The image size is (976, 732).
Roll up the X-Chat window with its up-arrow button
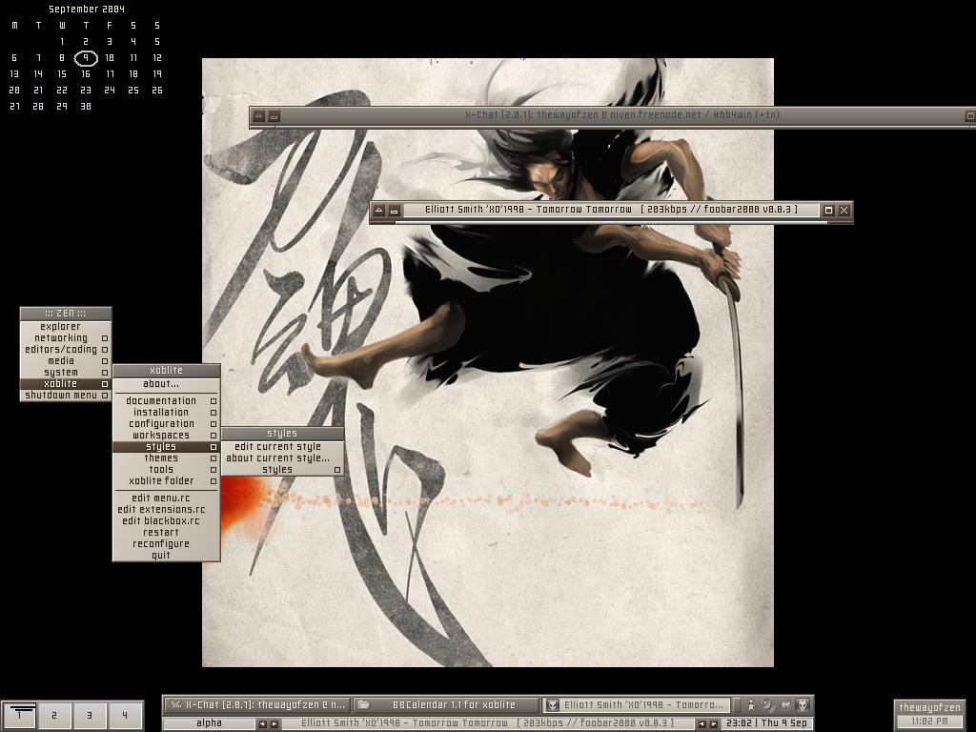point(259,115)
